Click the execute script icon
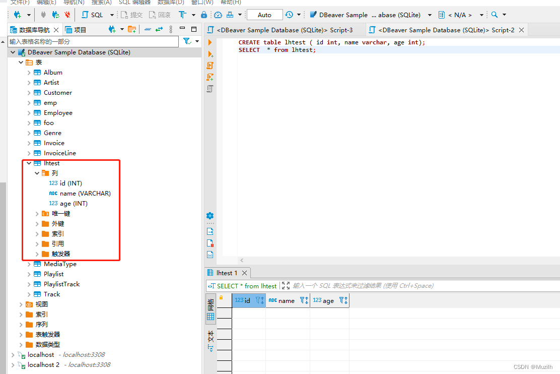The width and height of the screenshot is (560, 374). 210,66
